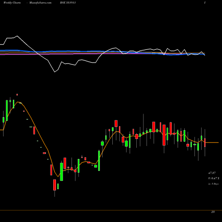
Task: Click the "in 5 Days" text
Action: coord(214,184)
